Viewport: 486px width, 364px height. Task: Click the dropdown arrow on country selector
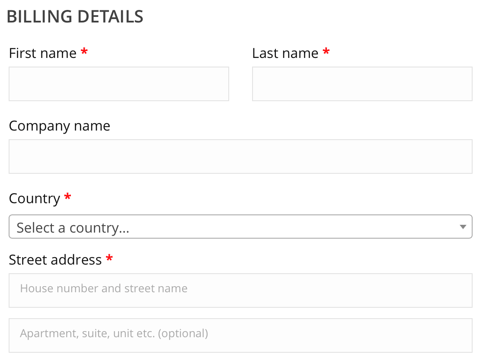coord(463,227)
